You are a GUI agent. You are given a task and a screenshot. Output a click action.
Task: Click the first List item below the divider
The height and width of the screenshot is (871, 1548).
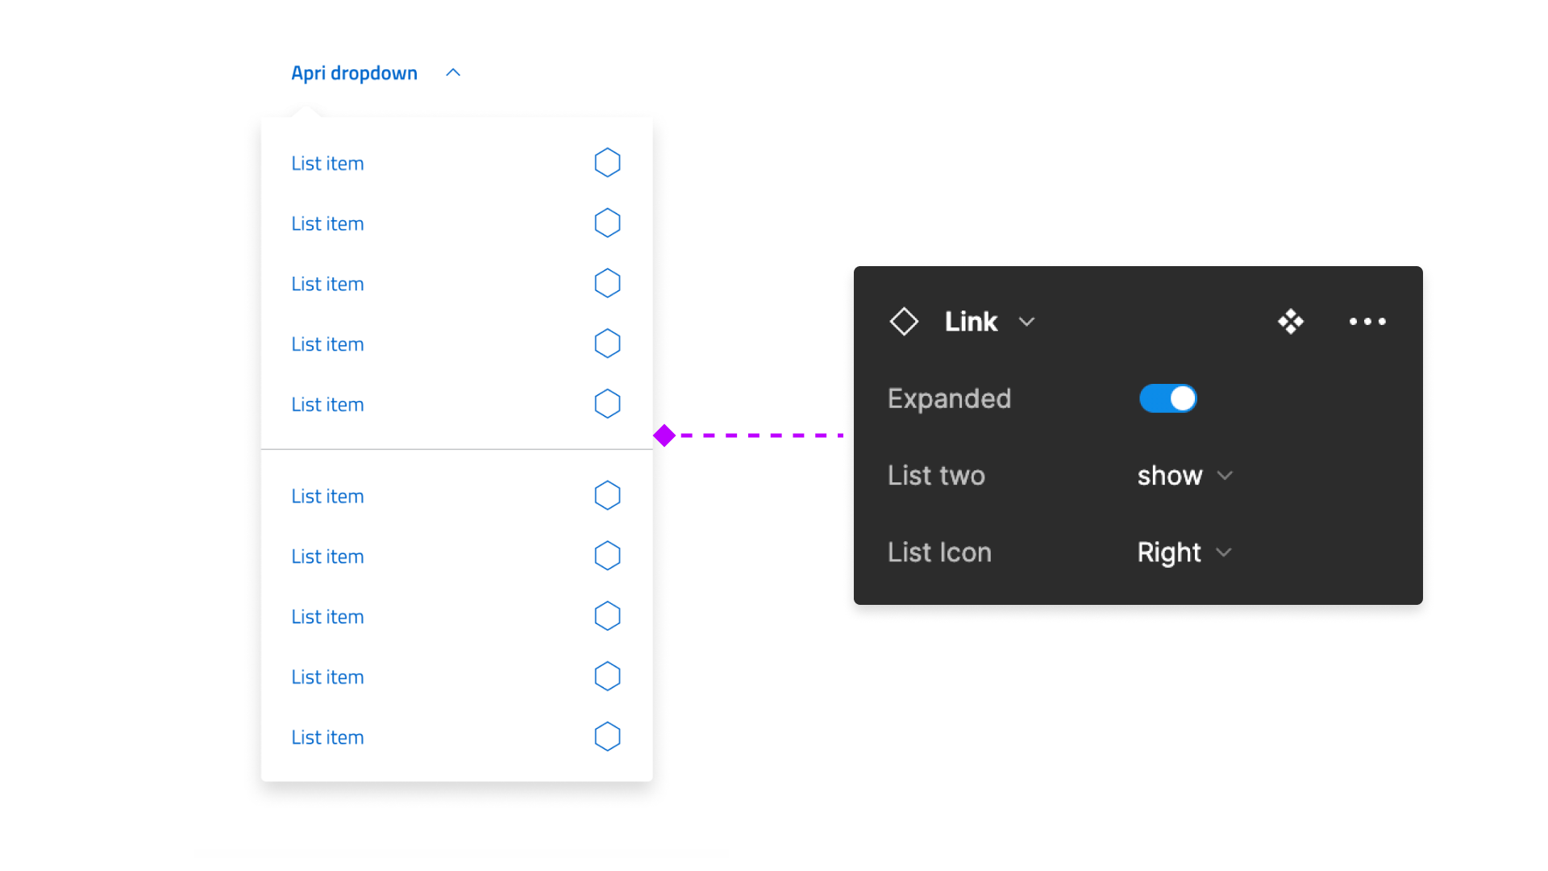[x=327, y=496]
